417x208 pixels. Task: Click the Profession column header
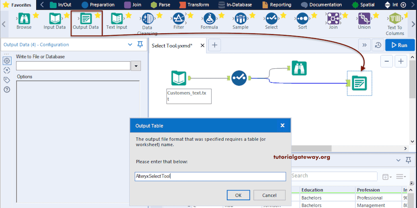[378, 190]
